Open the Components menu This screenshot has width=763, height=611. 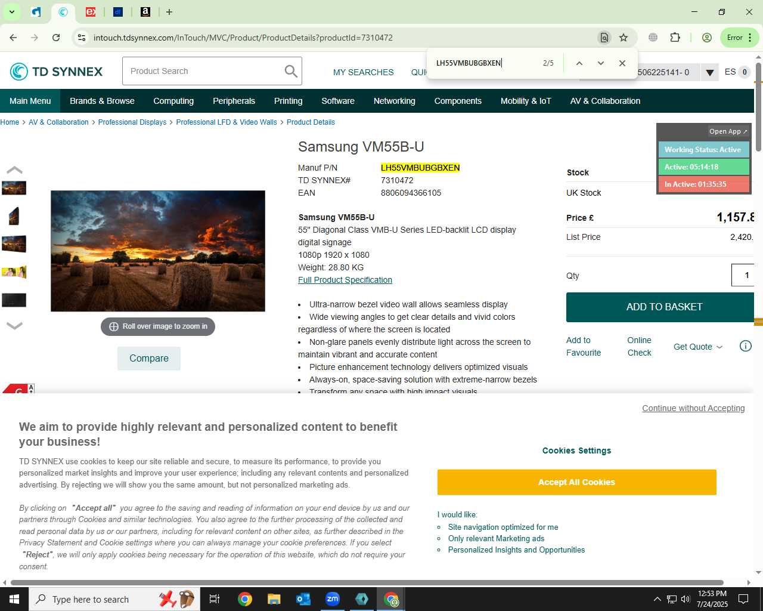[458, 101]
